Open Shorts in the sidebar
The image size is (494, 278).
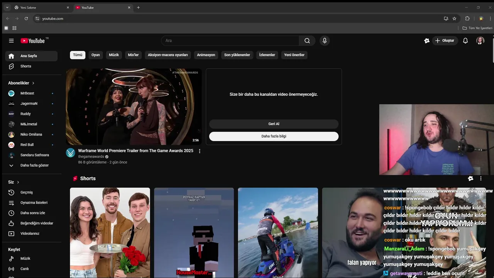tap(31, 66)
